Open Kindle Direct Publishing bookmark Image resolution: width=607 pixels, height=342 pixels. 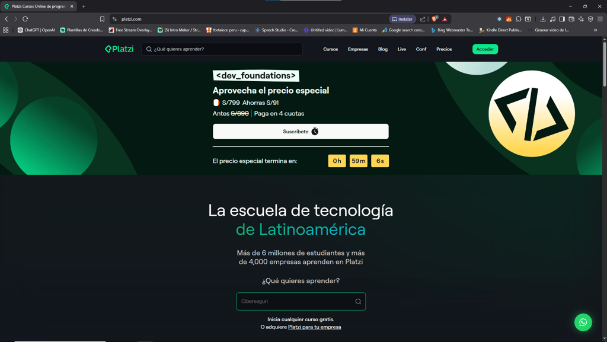click(500, 30)
